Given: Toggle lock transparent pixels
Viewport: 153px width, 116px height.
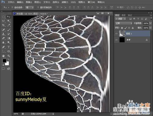Looking at the screenshot, I should (122, 28).
